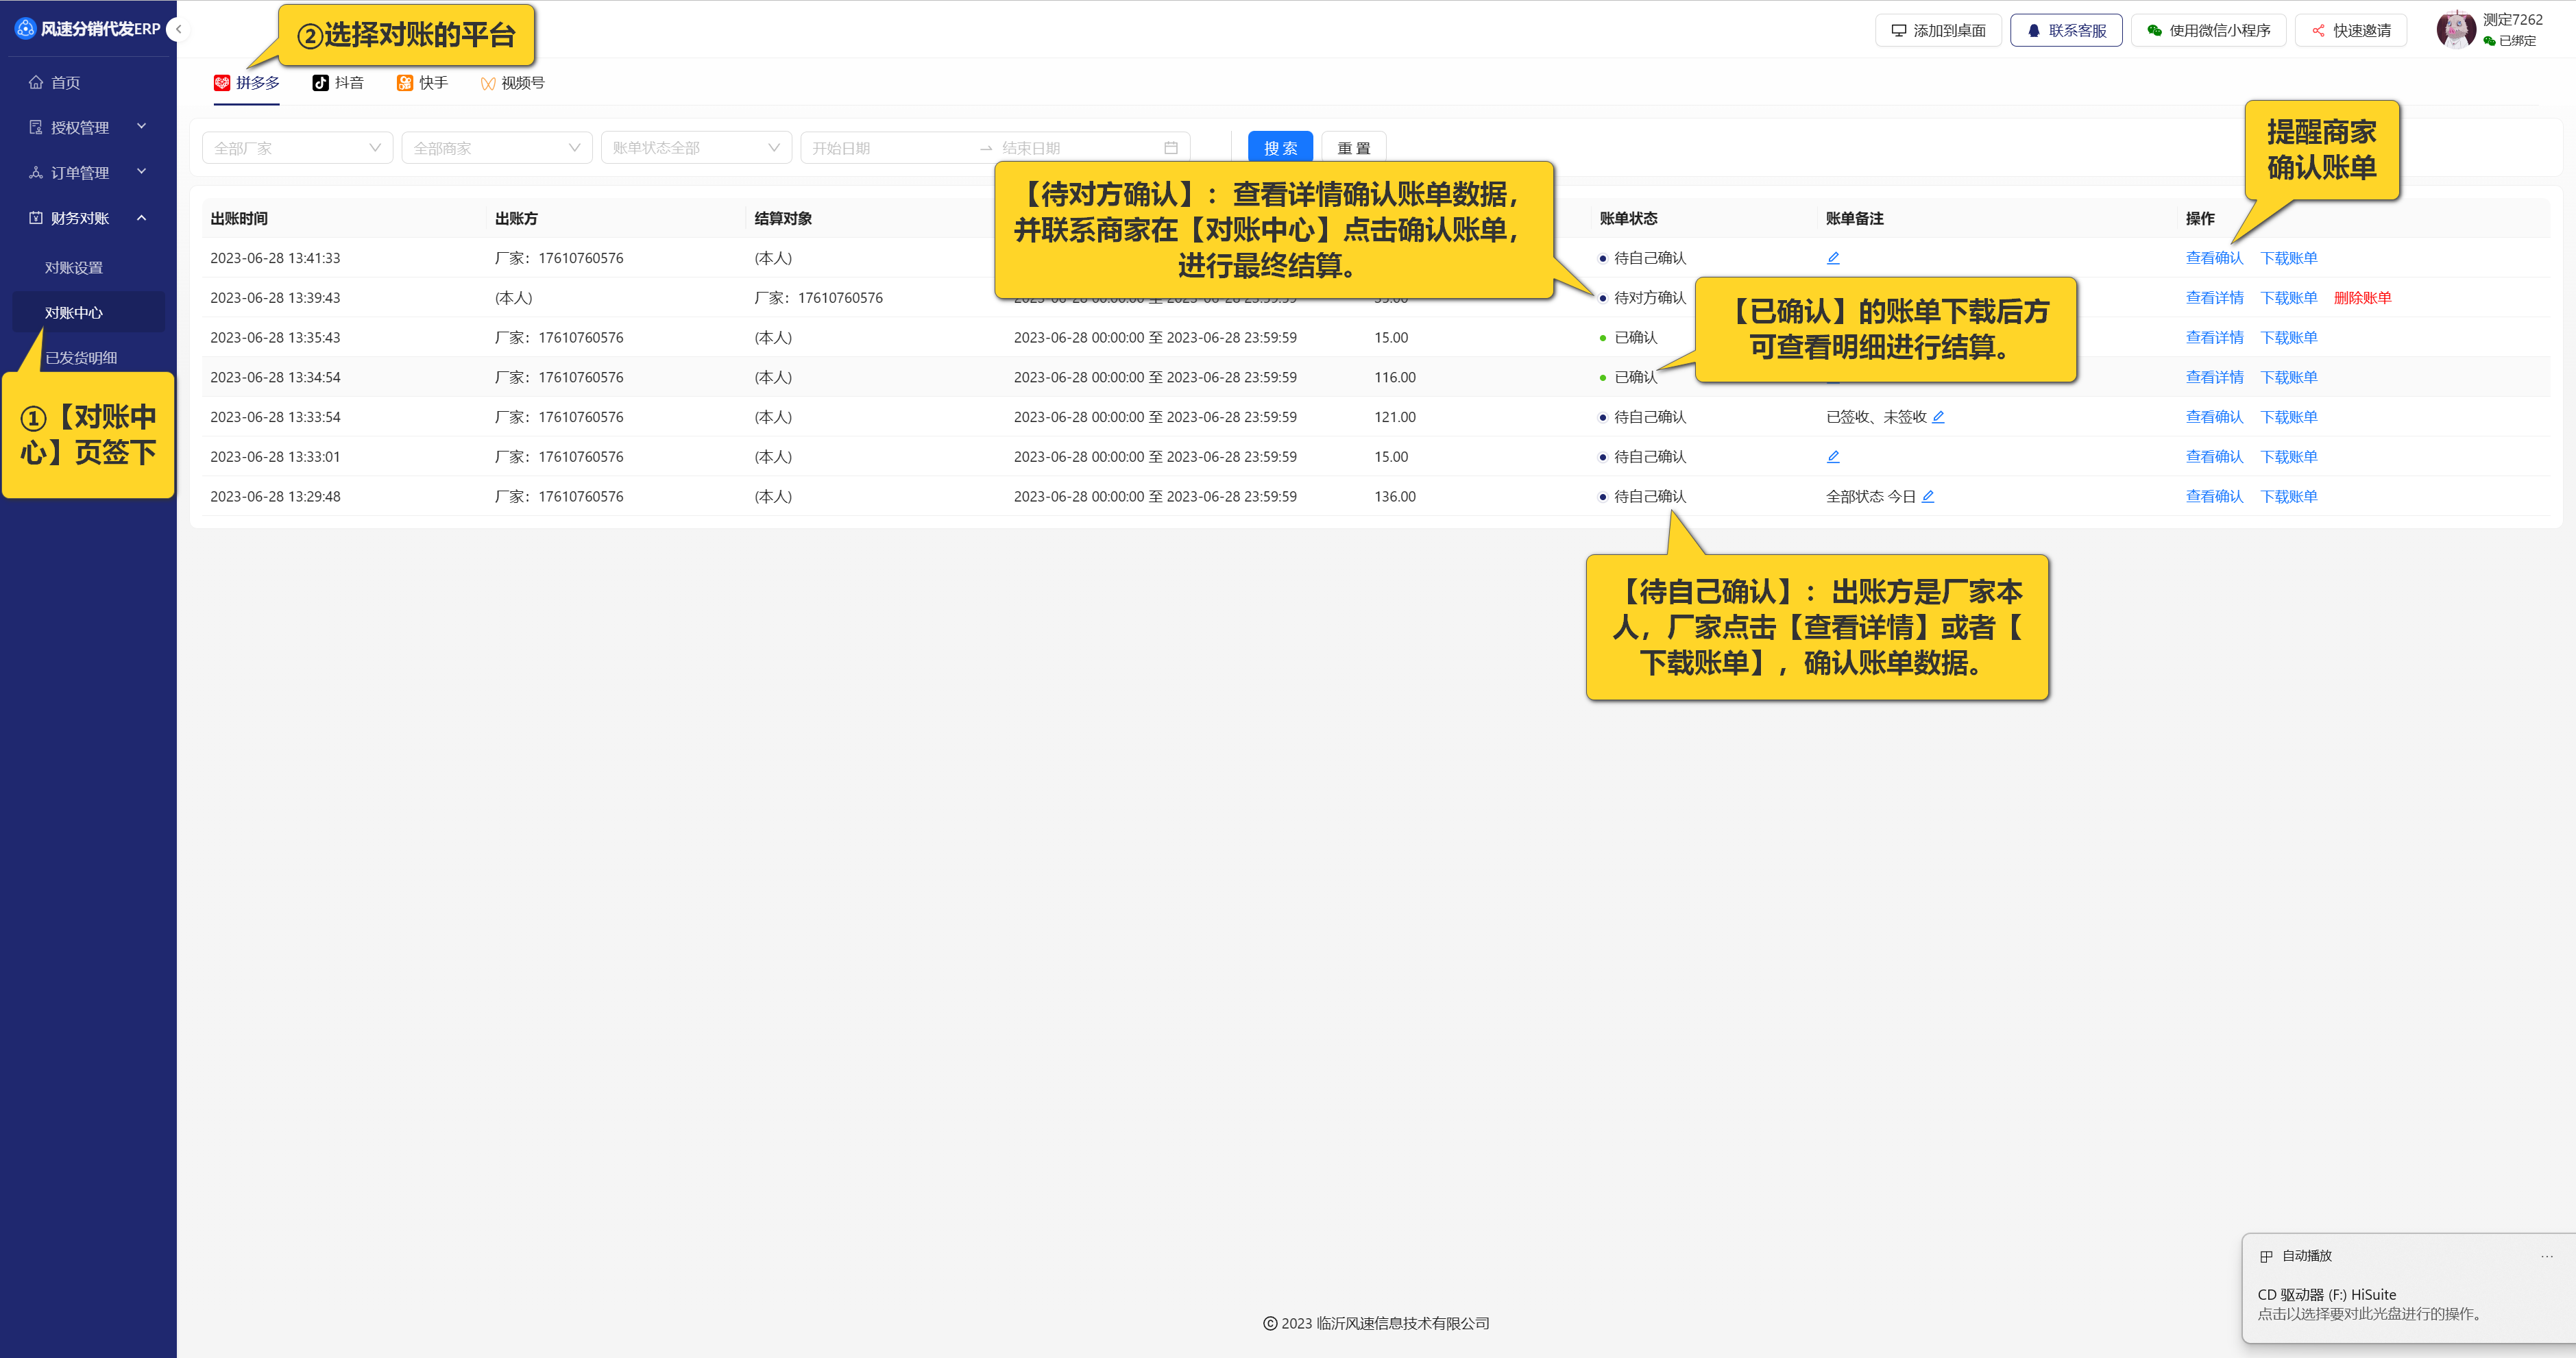Click 添加到桌面 button
The width and height of the screenshot is (2576, 1358).
point(1938,30)
